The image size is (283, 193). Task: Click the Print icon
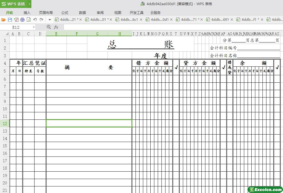coord(22,20)
